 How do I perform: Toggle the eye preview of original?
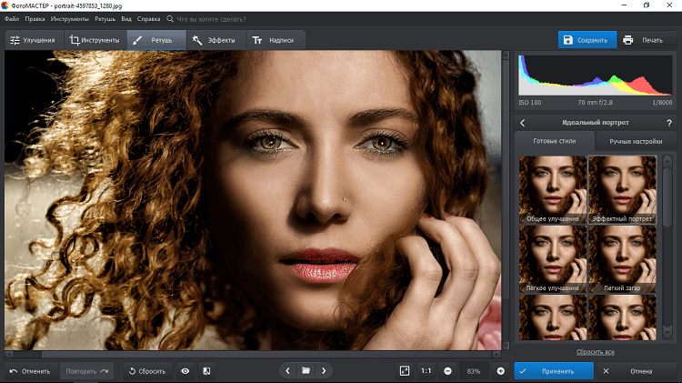(x=186, y=371)
